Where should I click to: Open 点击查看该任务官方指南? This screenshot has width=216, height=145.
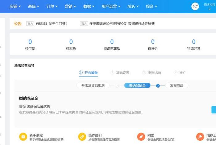tap(104, 139)
